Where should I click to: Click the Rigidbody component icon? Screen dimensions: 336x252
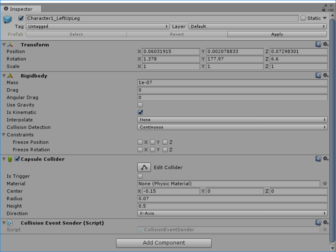10,76
